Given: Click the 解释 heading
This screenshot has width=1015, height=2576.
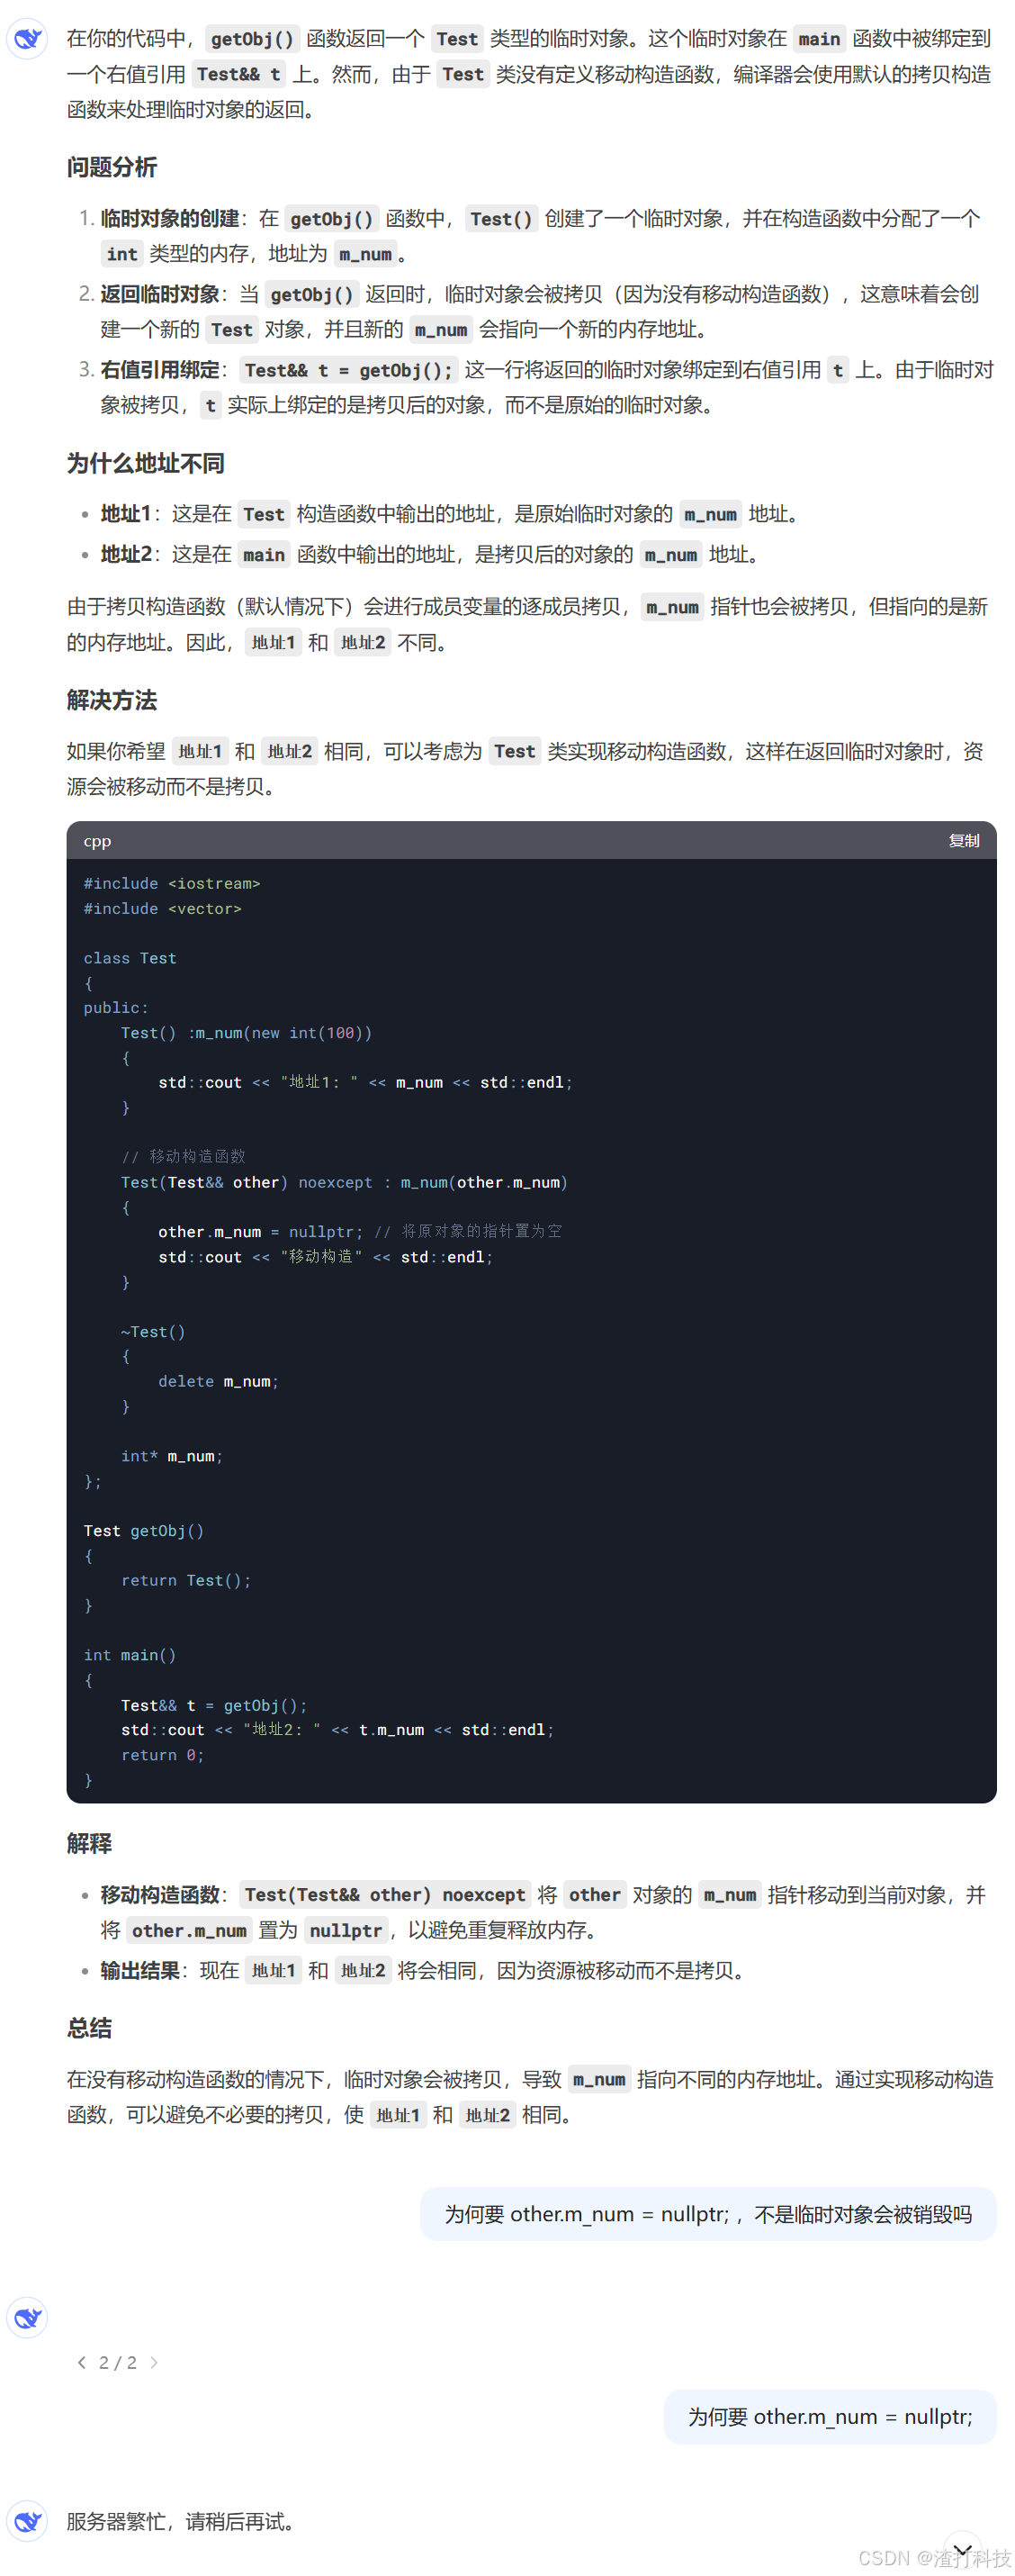Looking at the screenshot, I should (x=89, y=1843).
